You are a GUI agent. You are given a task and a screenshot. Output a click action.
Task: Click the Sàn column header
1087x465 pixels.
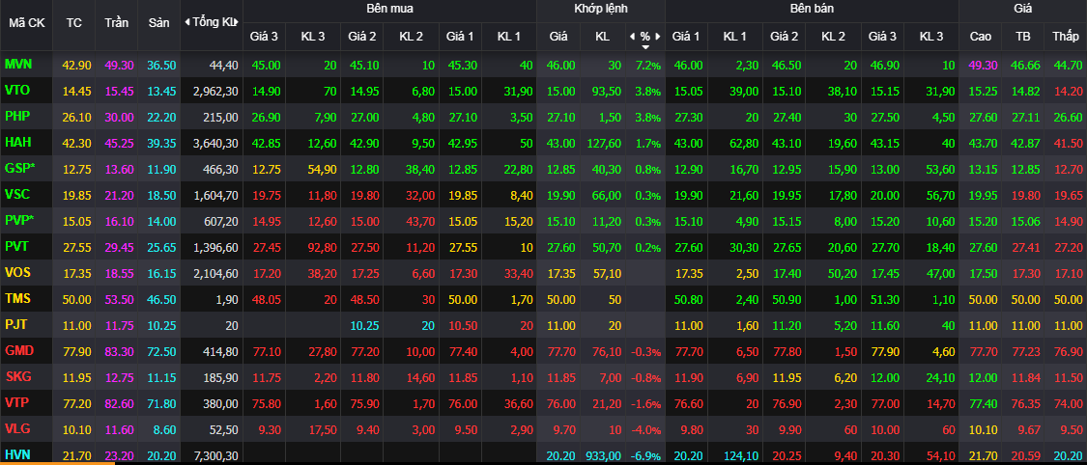coord(158,22)
